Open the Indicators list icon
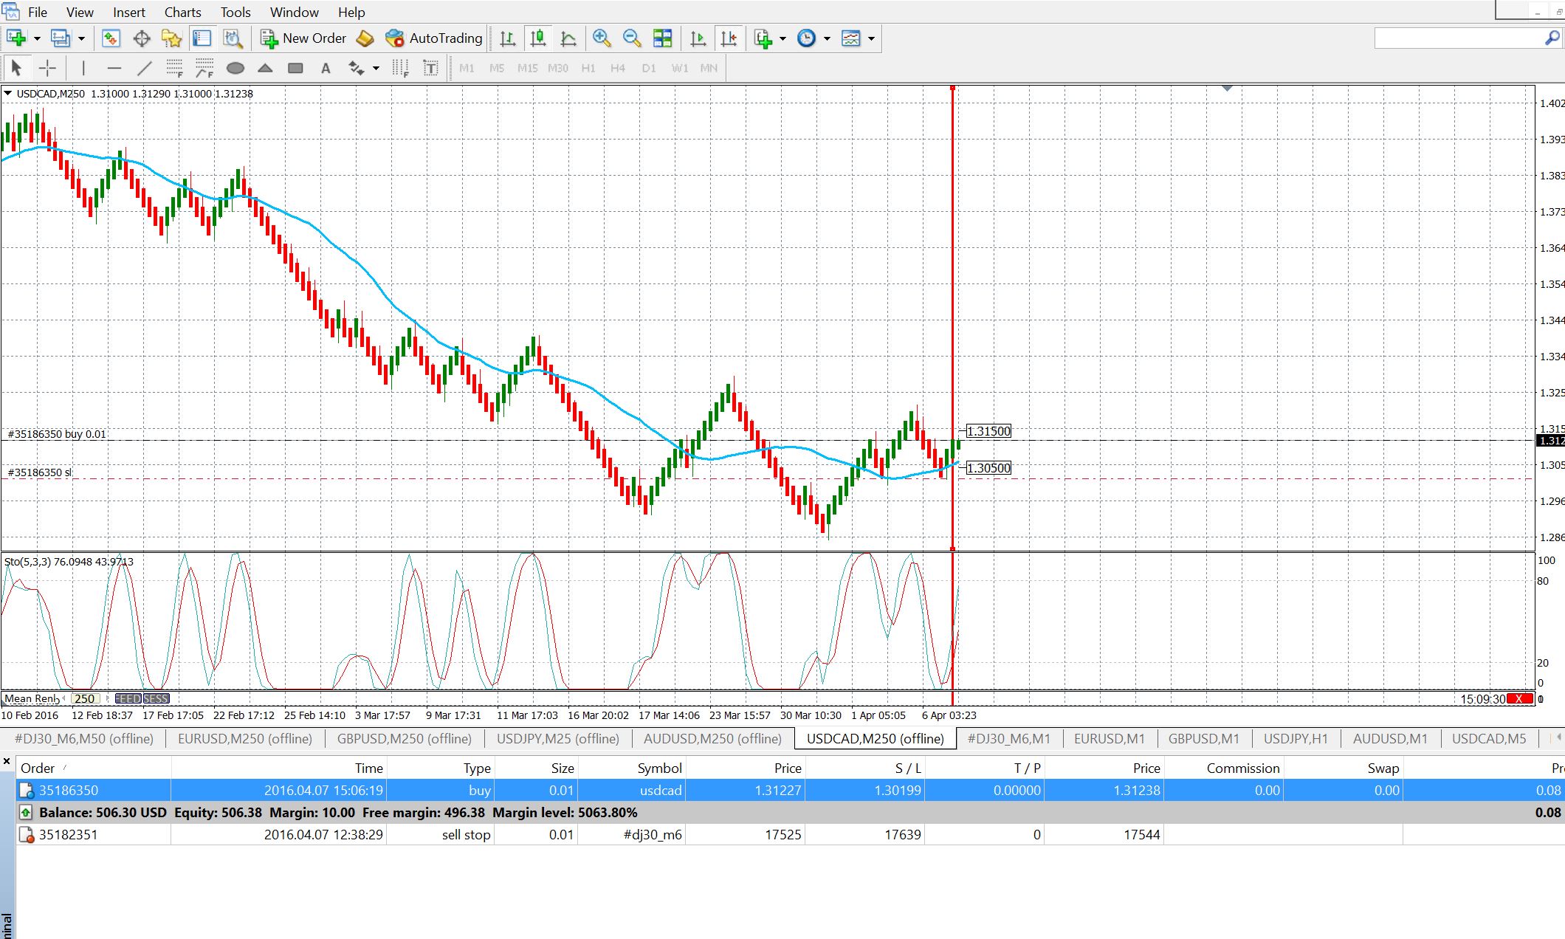The height and width of the screenshot is (939, 1565). pos(763,38)
